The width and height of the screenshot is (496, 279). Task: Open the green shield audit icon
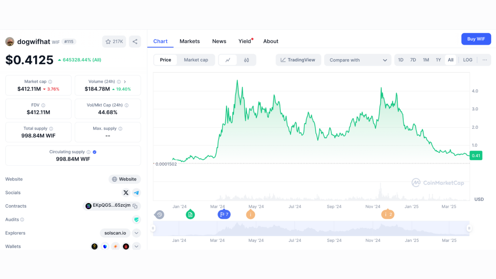(136, 219)
